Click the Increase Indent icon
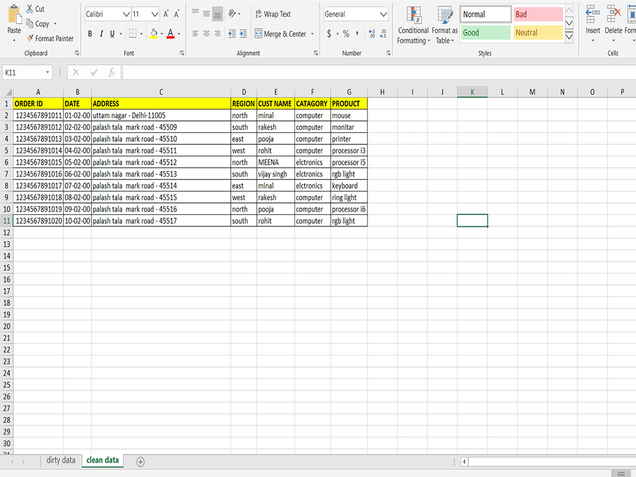Image resolution: width=636 pixels, height=477 pixels. pos(243,33)
